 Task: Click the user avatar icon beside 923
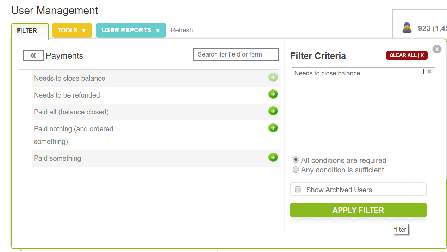(x=407, y=28)
